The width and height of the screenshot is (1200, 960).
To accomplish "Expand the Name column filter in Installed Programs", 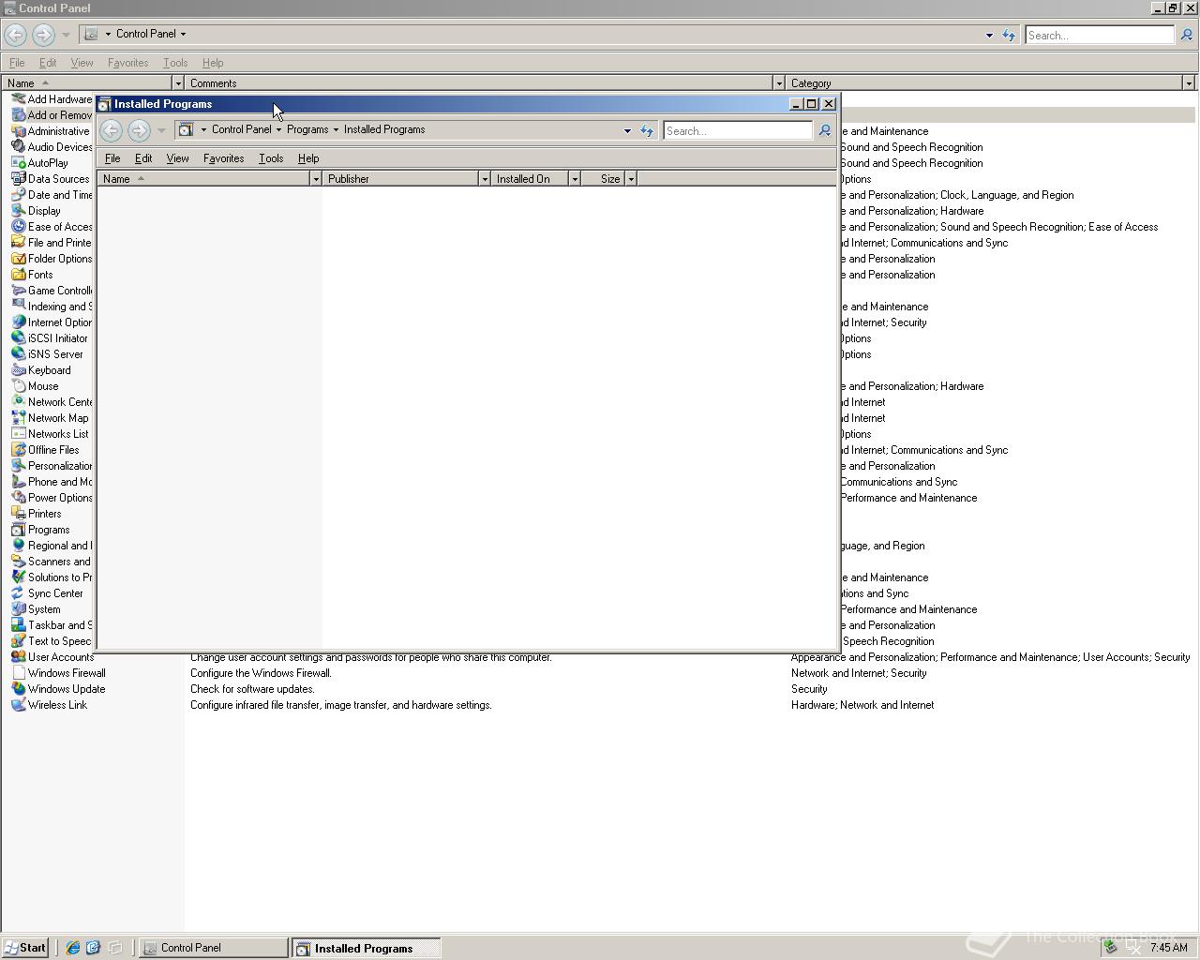I will point(316,179).
